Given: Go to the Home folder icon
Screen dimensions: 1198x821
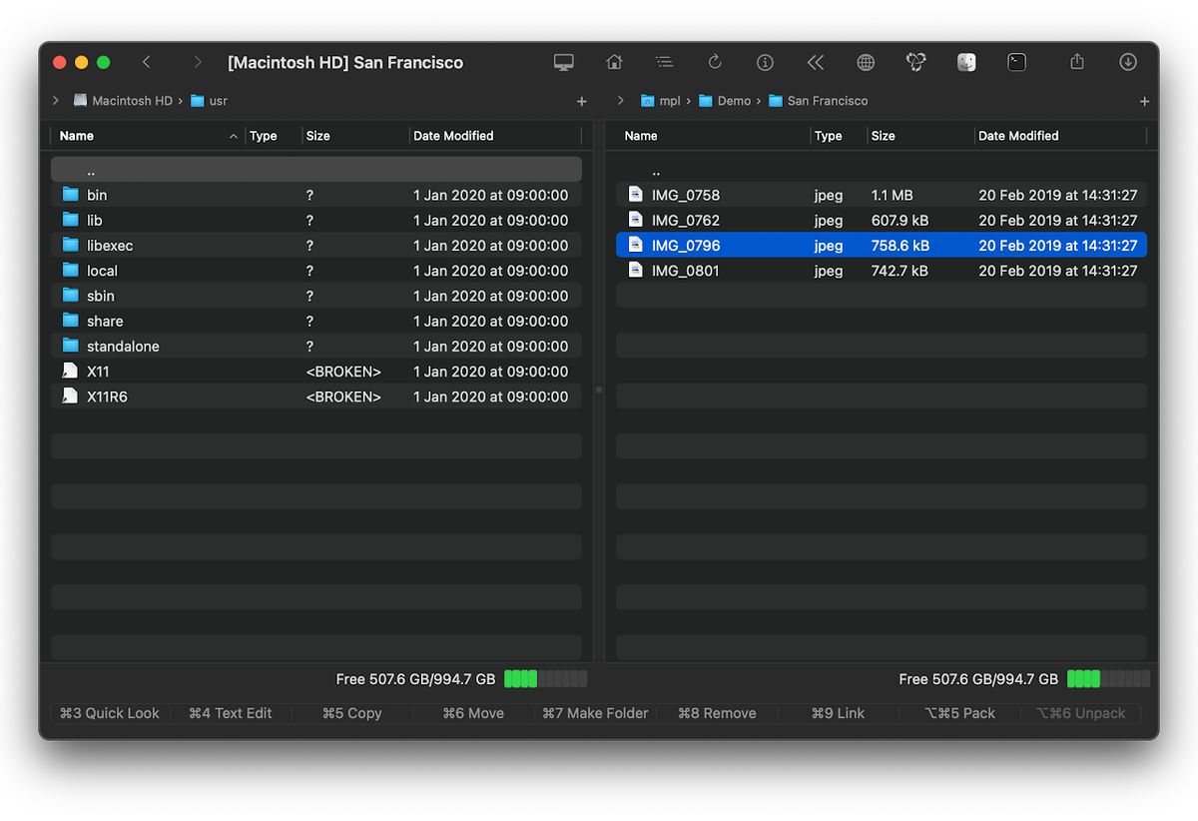Looking at the screenshot, I should (x=614, y=62).
